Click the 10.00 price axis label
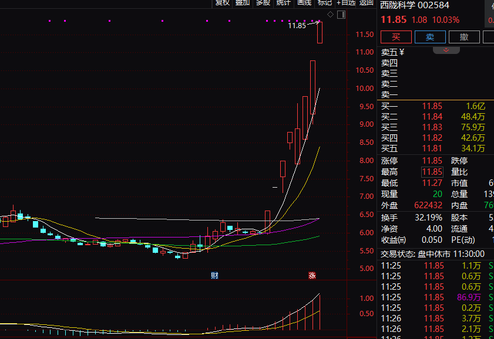Screen dimensions: 494x339 coord(365,89)
